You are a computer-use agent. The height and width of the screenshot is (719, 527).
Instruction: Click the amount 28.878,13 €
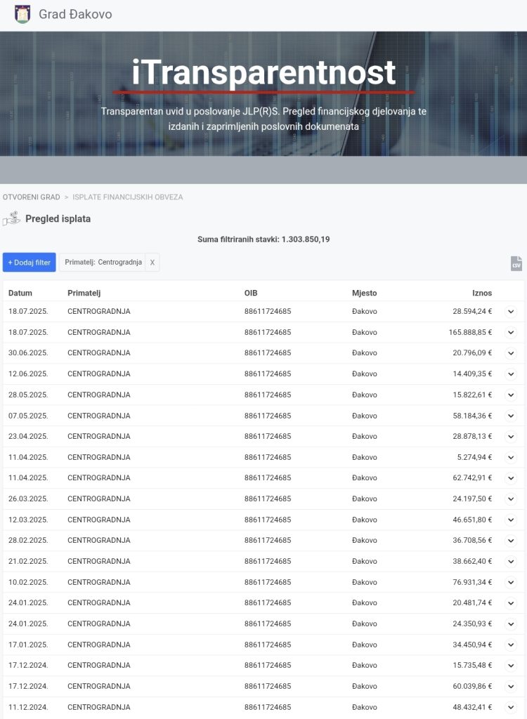472,436
